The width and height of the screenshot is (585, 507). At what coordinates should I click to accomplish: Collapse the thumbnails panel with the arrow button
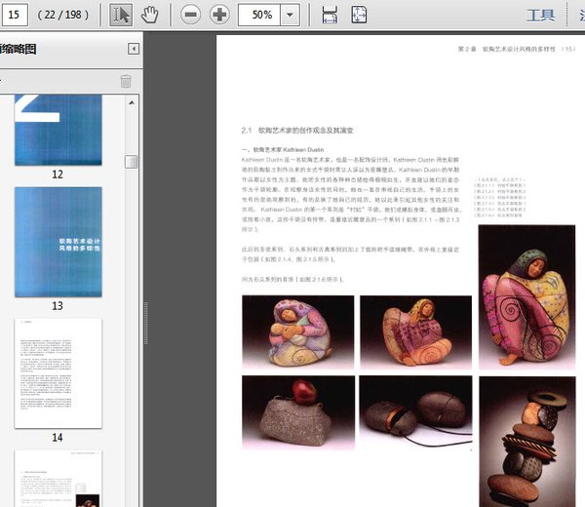[x=134, y=49]
